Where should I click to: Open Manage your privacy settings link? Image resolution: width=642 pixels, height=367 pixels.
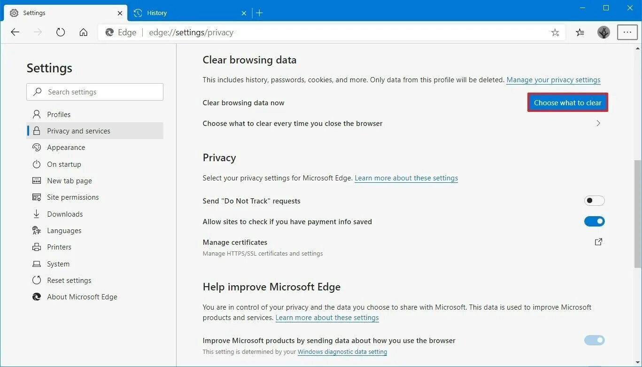(553, 79)
